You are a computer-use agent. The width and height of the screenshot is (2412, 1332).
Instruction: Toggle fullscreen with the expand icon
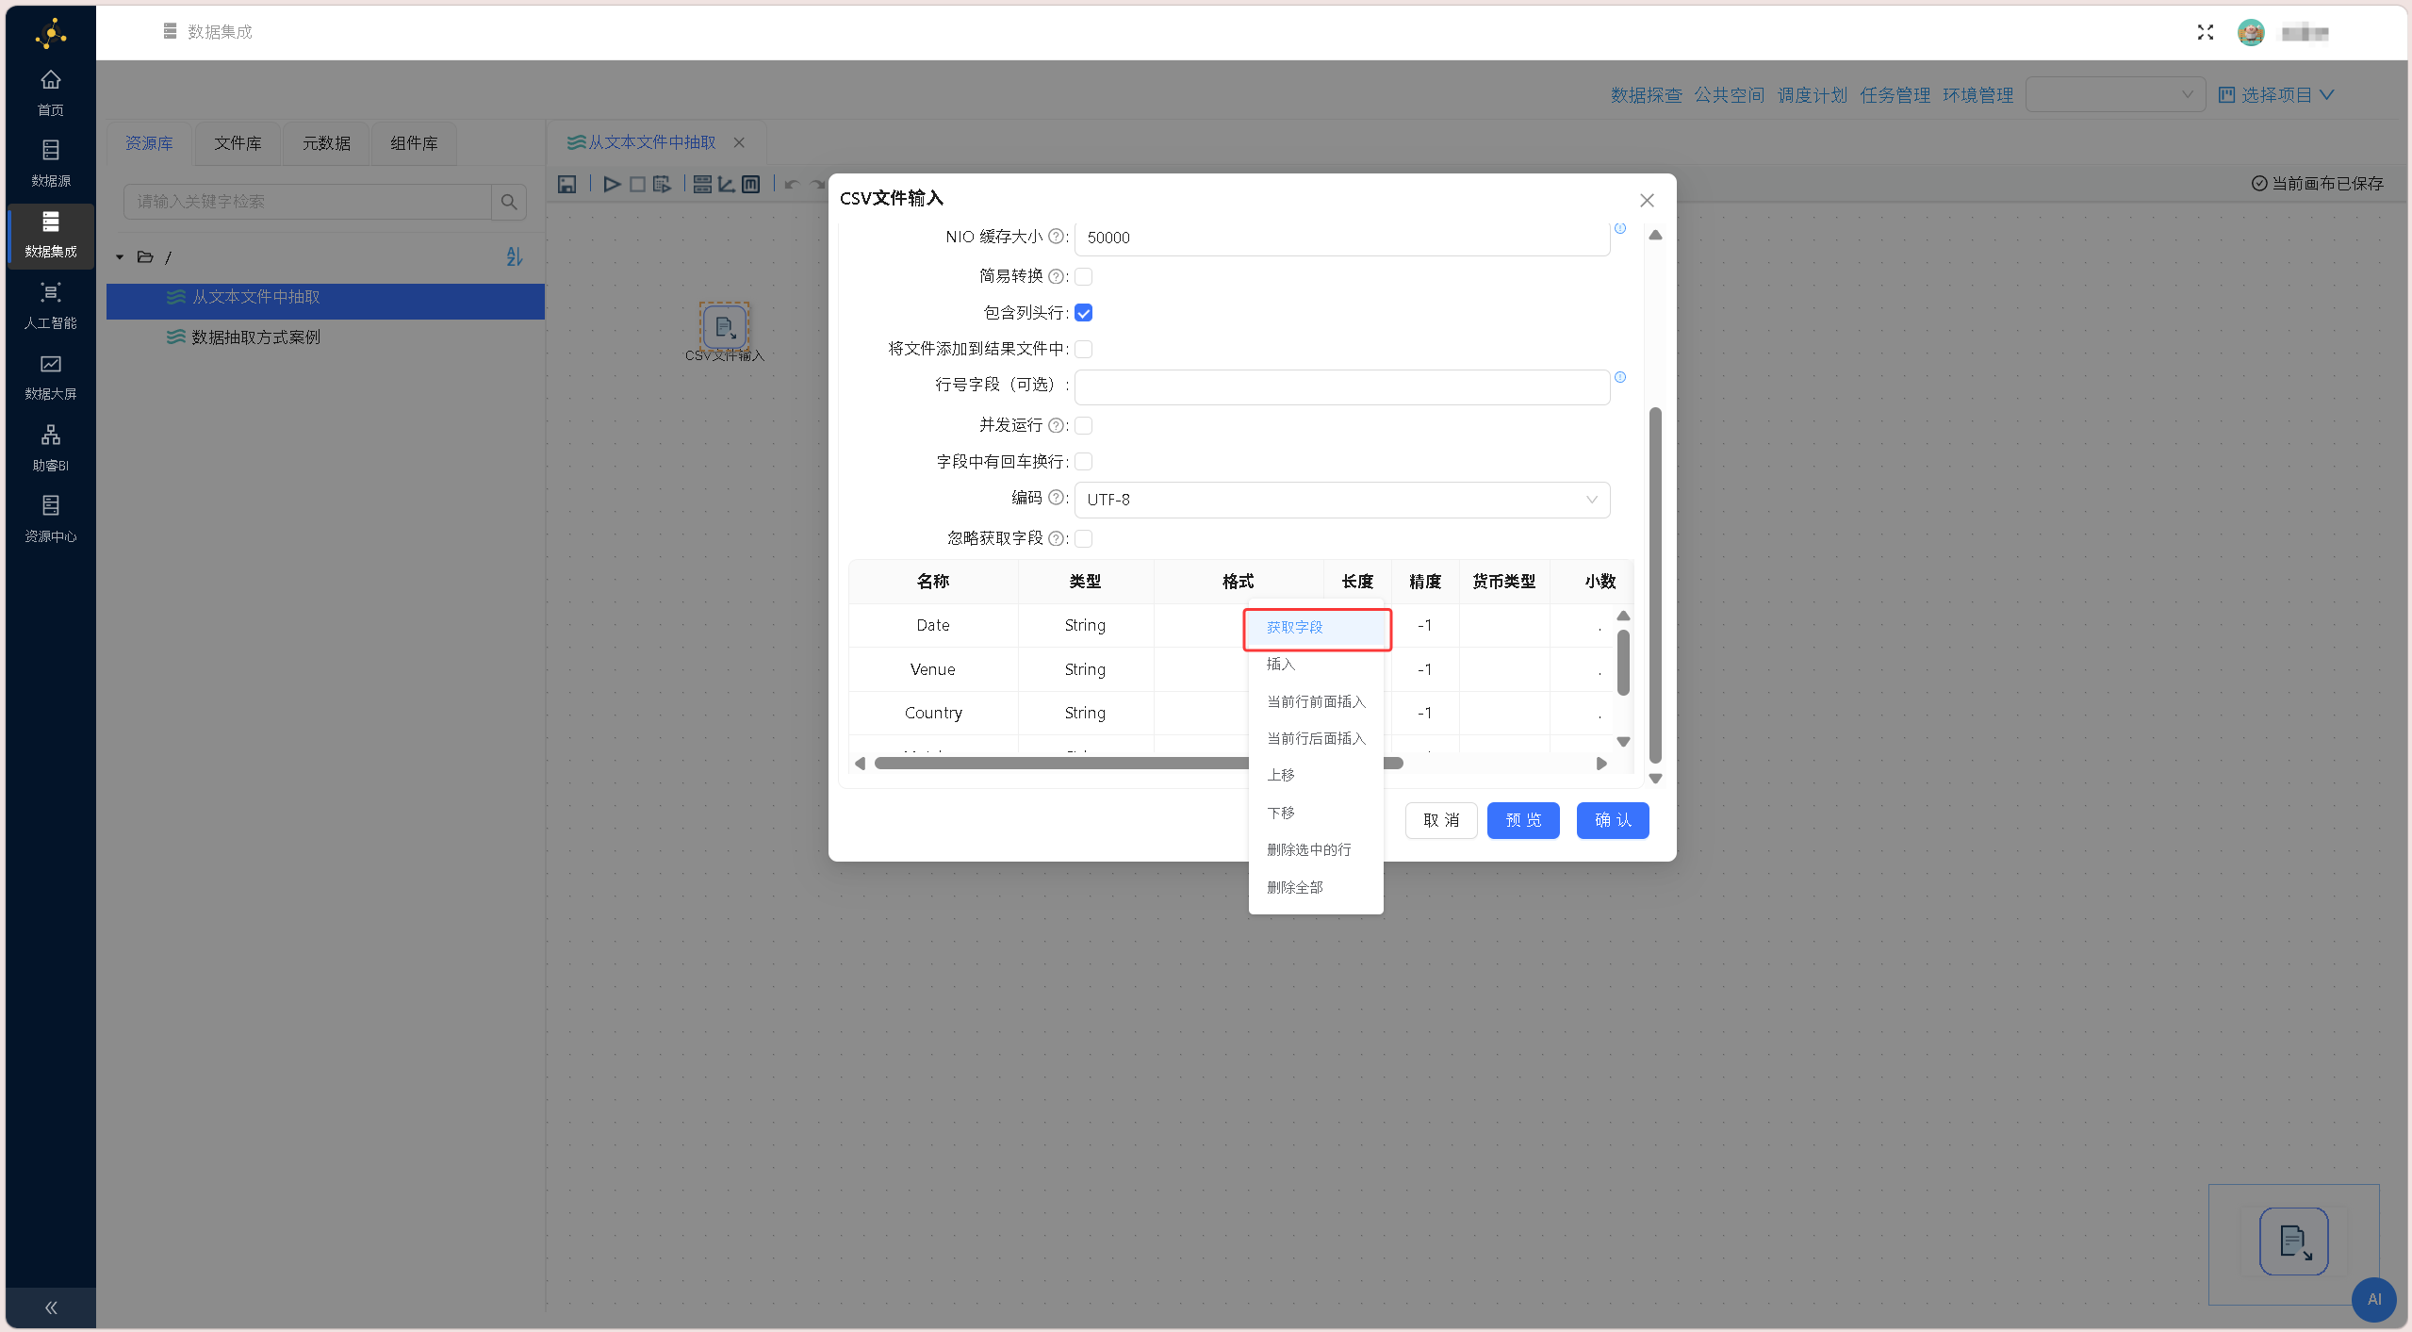tap(2206, 33)
